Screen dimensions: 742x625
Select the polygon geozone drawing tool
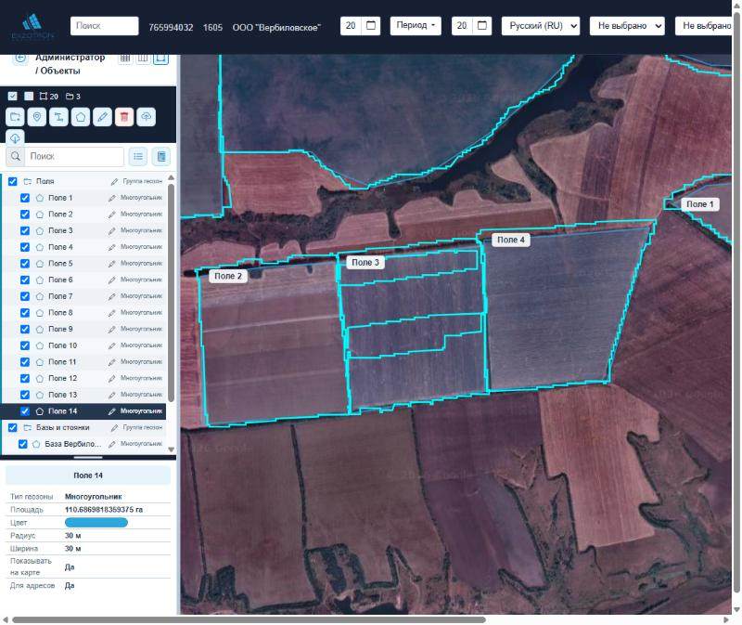click(81, 117)
